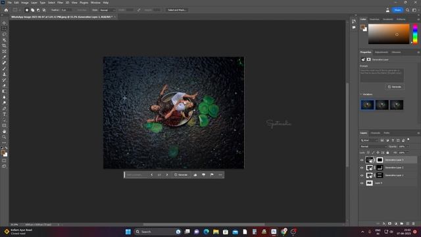Image resolution: width=421 pixels, height=237 pixels.
Task: Click the Share button
Action: pos(397,10)
